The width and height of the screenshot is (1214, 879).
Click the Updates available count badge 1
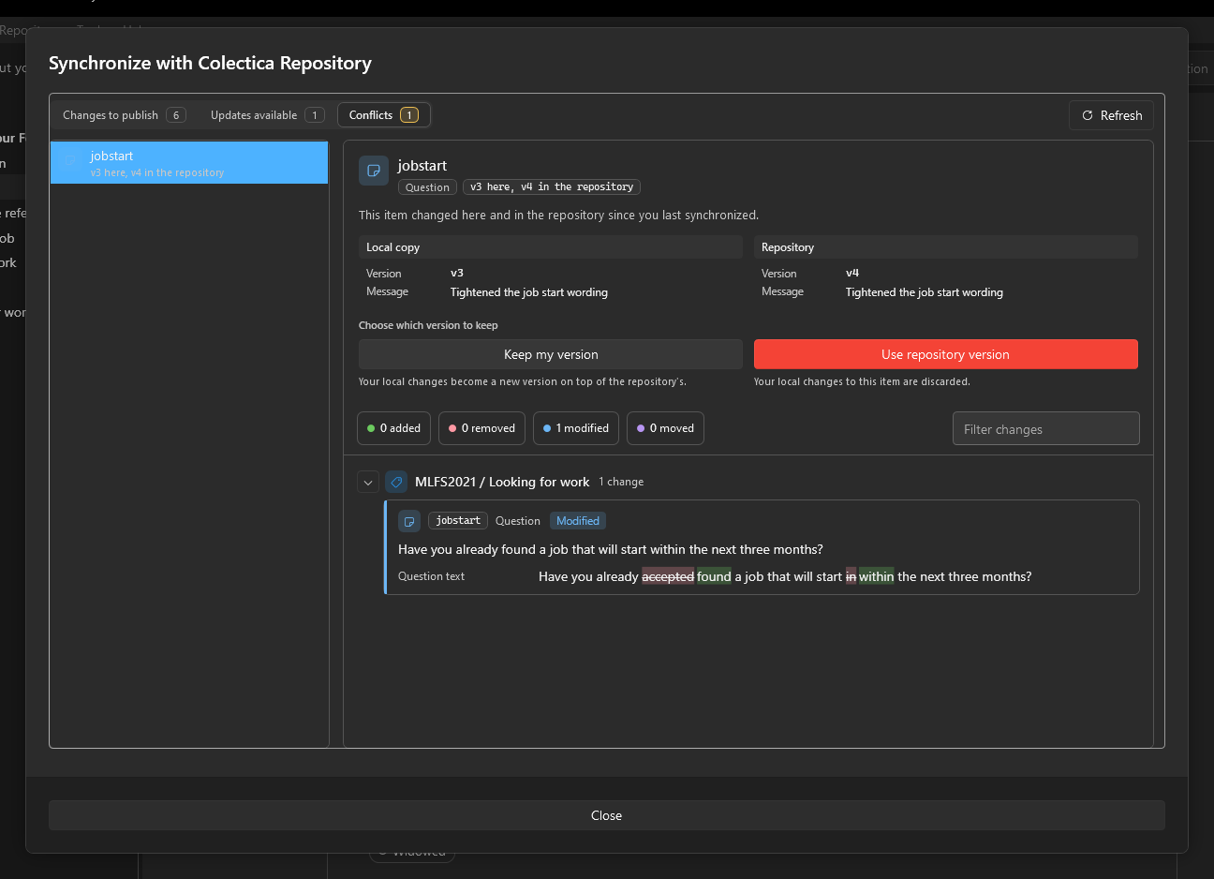coord(315,115)
